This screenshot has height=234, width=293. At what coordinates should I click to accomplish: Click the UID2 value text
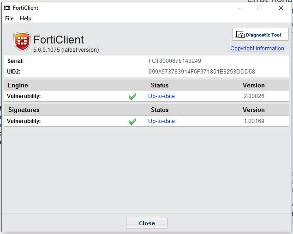tap(202, 72)
